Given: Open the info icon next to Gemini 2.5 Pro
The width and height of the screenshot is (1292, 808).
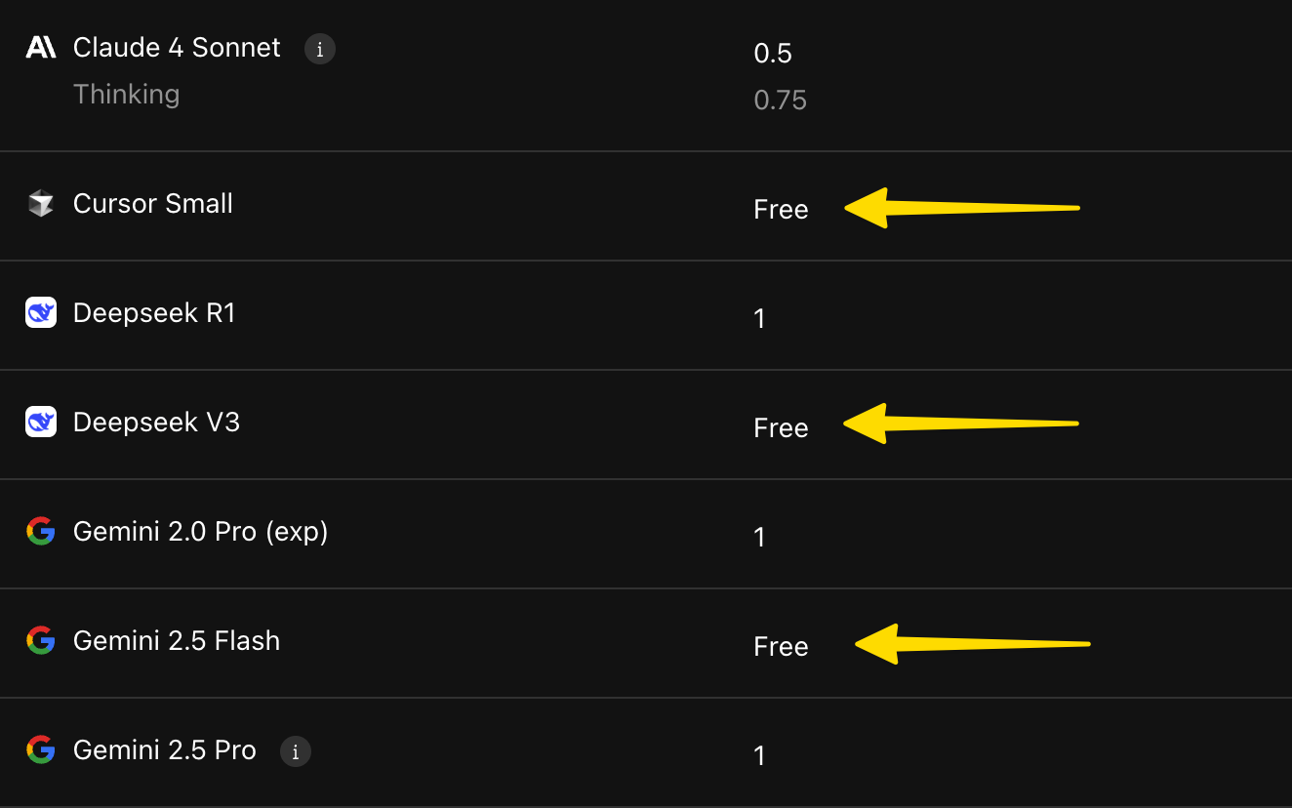Looking at the screenshot, I should (x=296, y=751).
